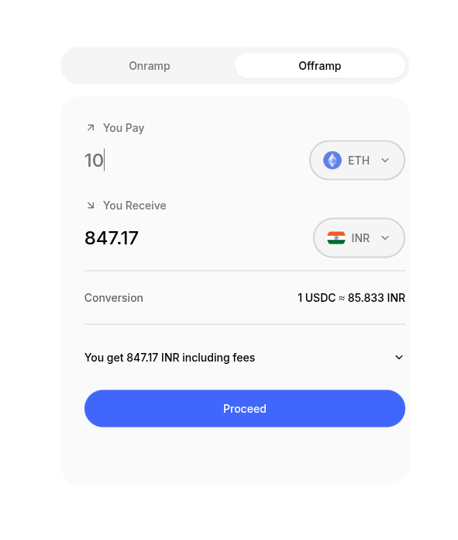Click the 847.17 receive amount

pos(112,238)
